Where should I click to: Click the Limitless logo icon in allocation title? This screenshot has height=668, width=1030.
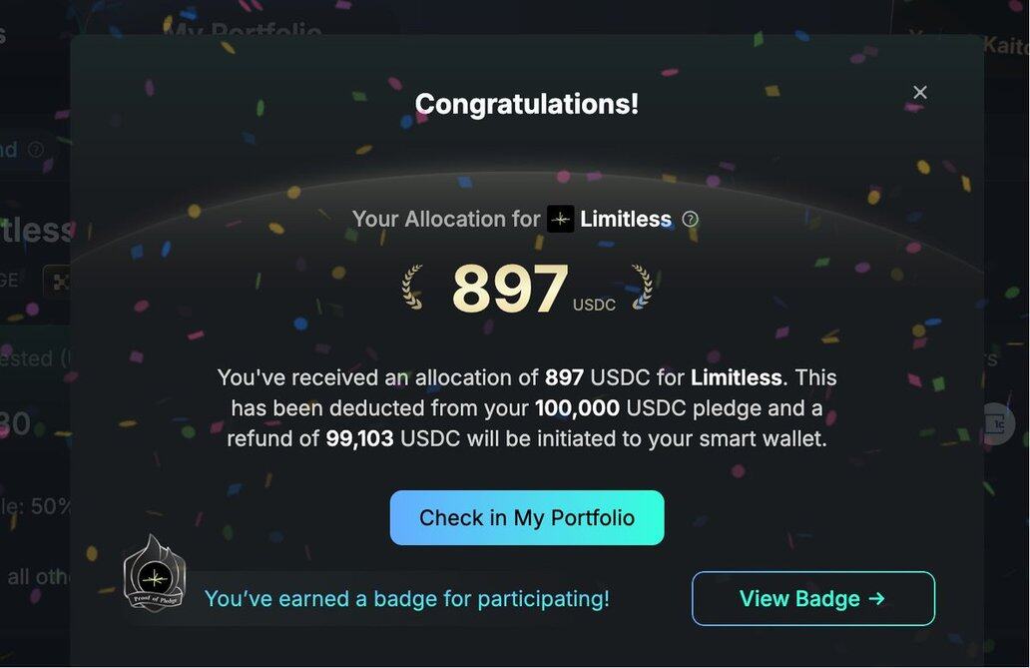(x=561, y=220)
